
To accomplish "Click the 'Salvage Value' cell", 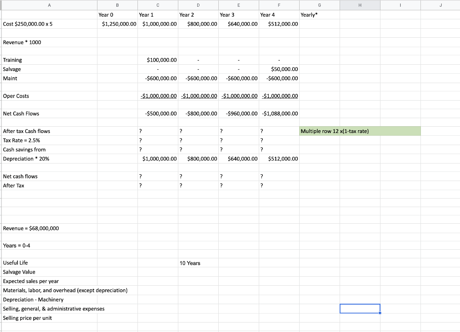I will tap(49, 272).
